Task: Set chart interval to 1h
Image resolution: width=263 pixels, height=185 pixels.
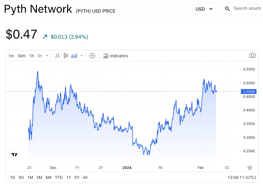Action: [x=32, y=56]
